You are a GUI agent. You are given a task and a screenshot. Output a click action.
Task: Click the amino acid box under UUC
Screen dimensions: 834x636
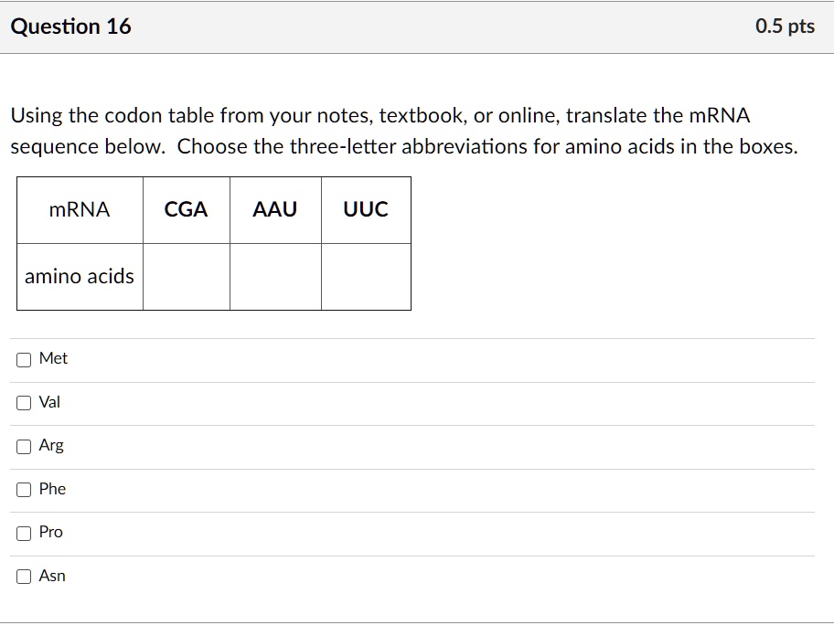366,276
